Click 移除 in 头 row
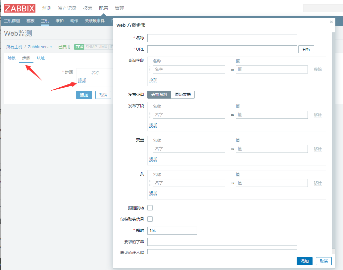343x270 pixels. (318, 183)
